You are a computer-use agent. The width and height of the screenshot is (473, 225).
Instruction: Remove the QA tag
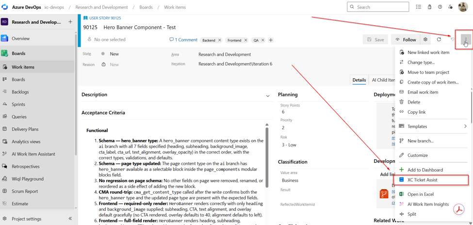263,40
